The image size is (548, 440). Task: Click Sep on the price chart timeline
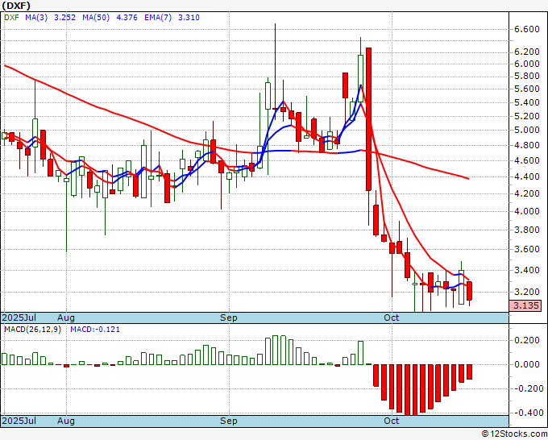229,318
